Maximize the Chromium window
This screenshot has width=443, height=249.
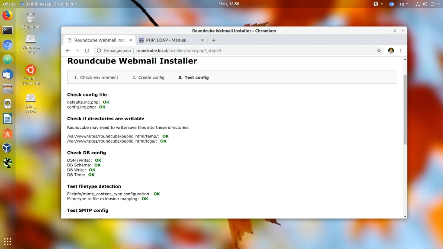395,31
